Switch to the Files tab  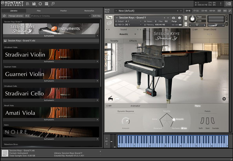[39, 11]
